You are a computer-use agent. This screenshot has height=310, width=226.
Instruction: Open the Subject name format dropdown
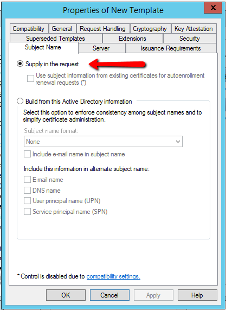tap(103, 142)
